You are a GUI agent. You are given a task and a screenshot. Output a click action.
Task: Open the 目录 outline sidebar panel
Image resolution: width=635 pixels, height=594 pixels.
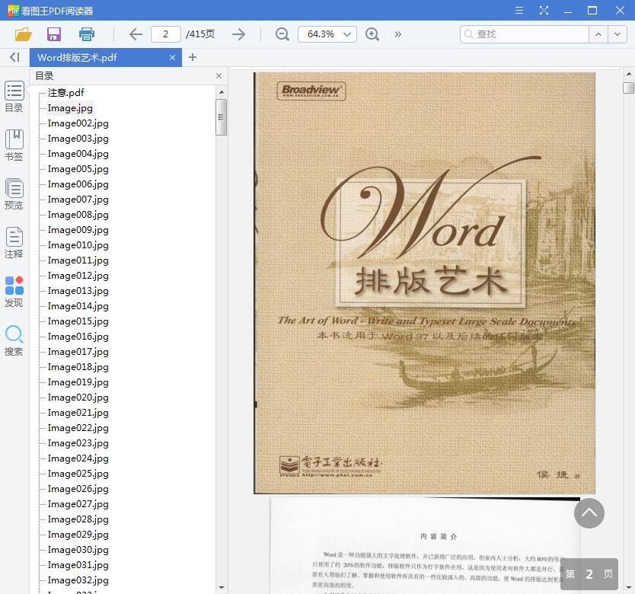(14, 97)
